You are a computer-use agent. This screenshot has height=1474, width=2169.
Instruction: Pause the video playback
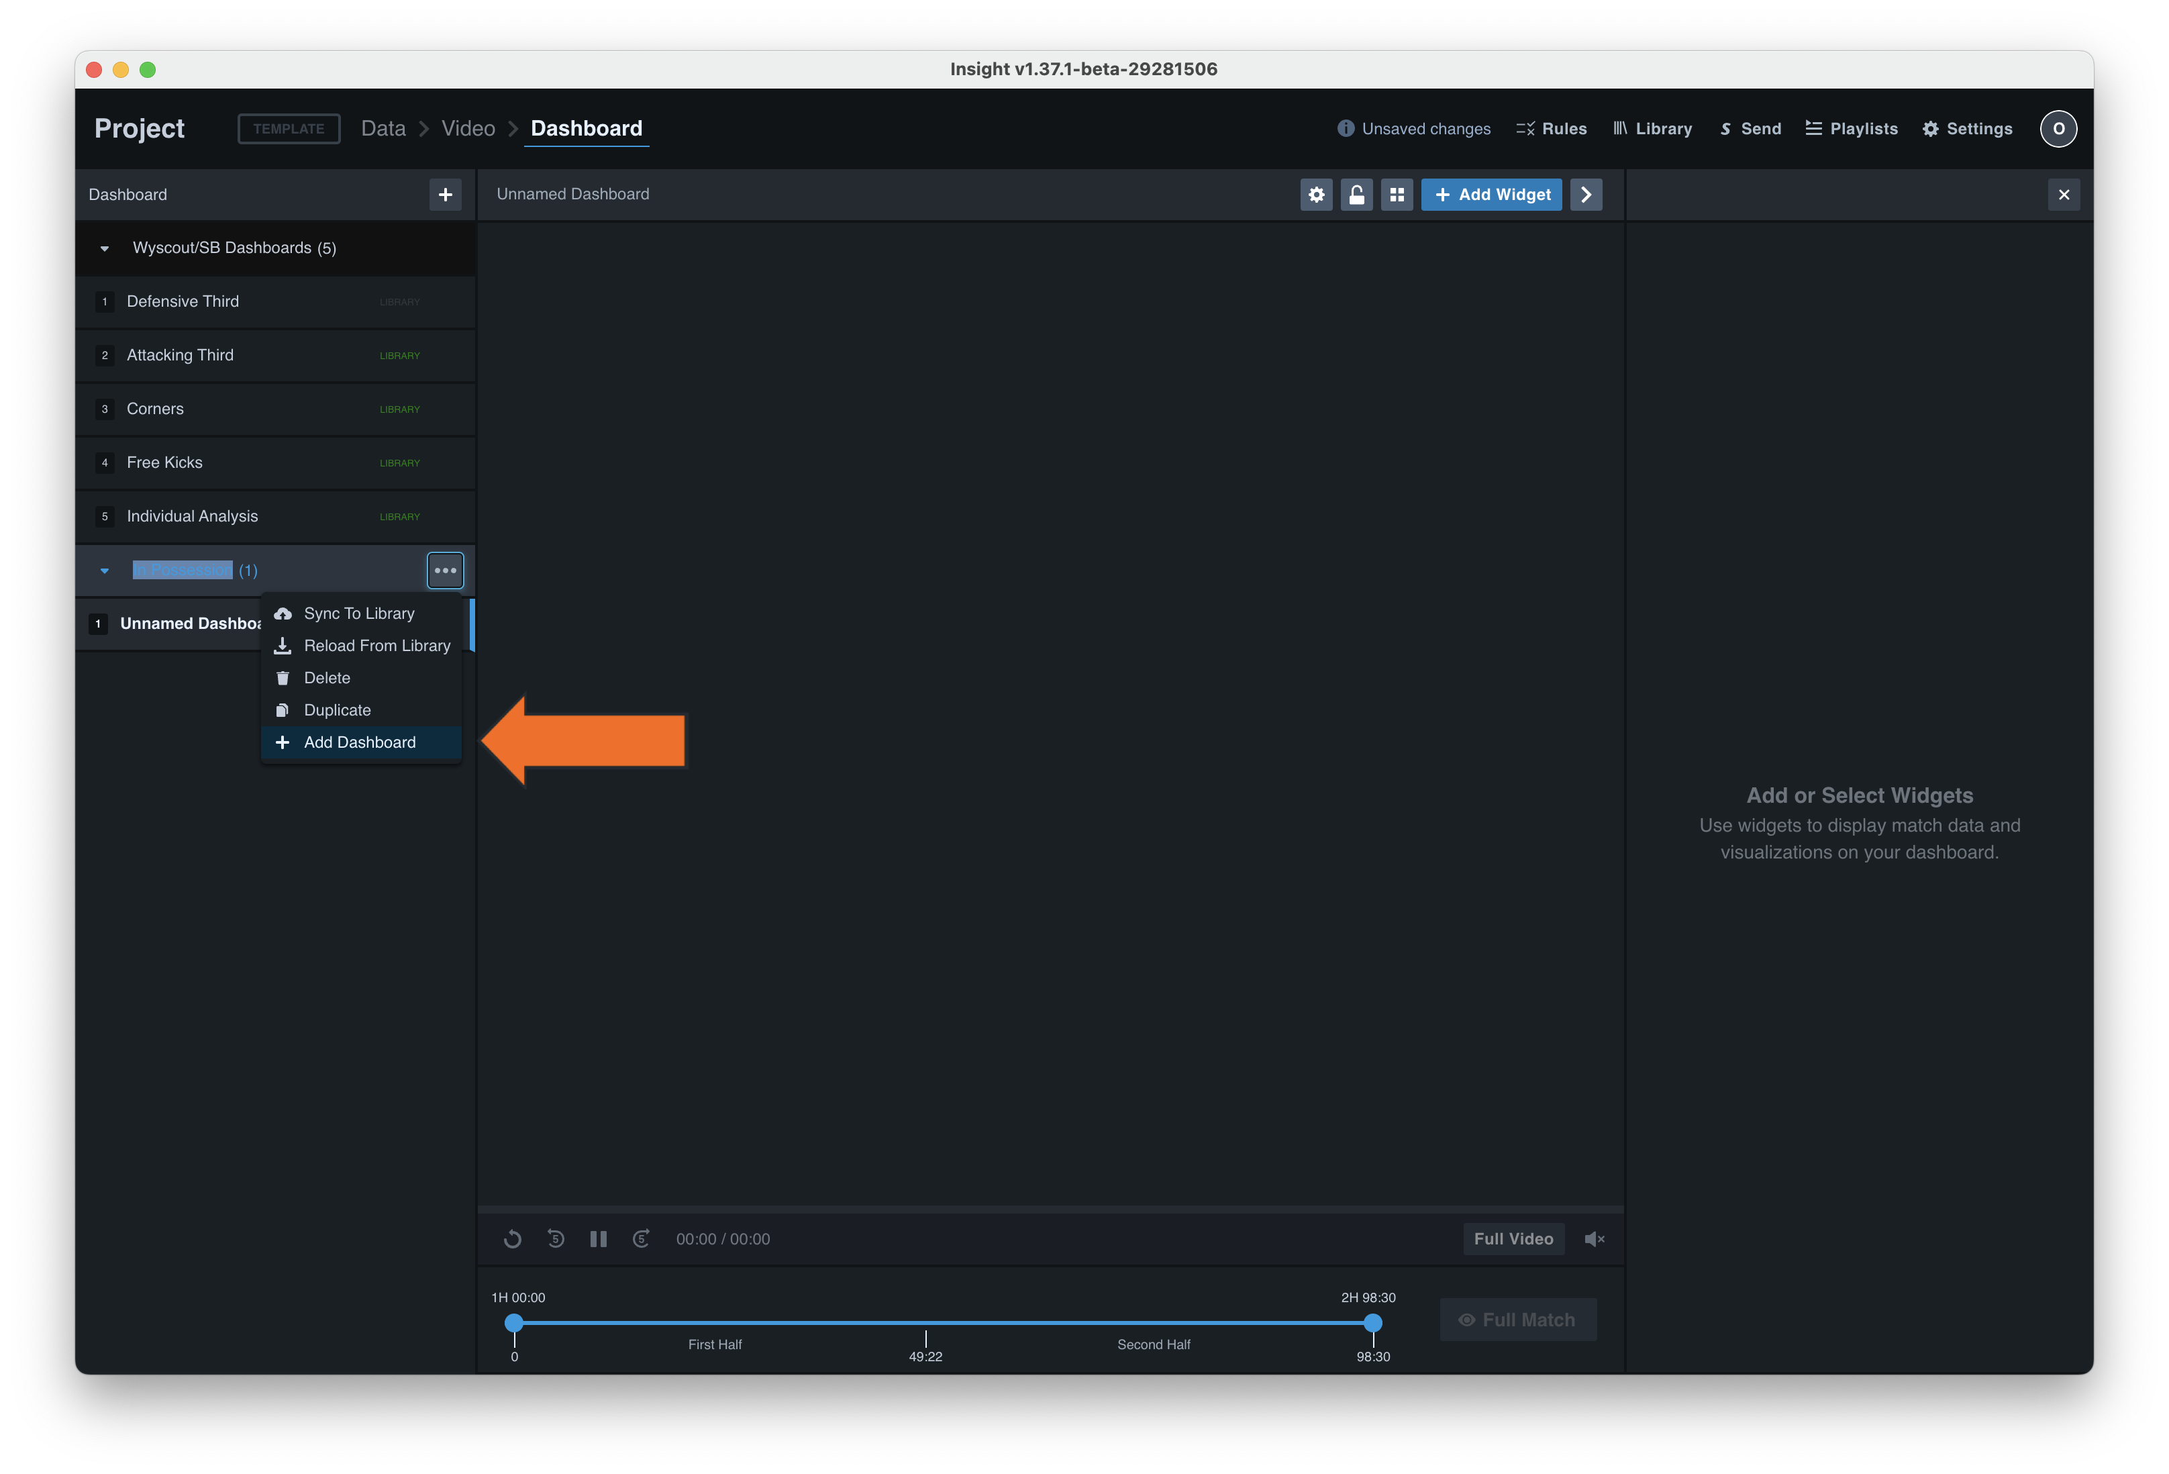click(598, 1239)
